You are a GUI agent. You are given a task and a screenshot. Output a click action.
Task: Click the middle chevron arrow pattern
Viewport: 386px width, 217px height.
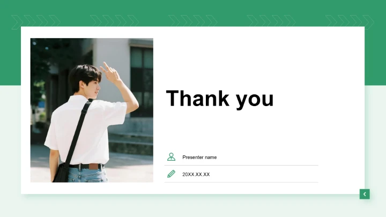(193, 21)
